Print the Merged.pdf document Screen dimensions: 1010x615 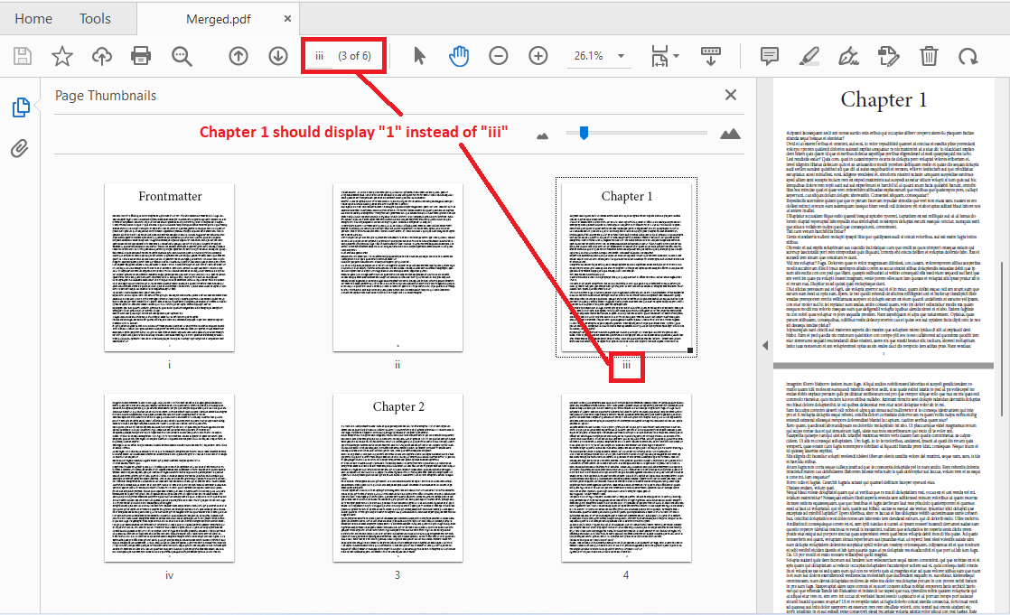pos(141,55)
